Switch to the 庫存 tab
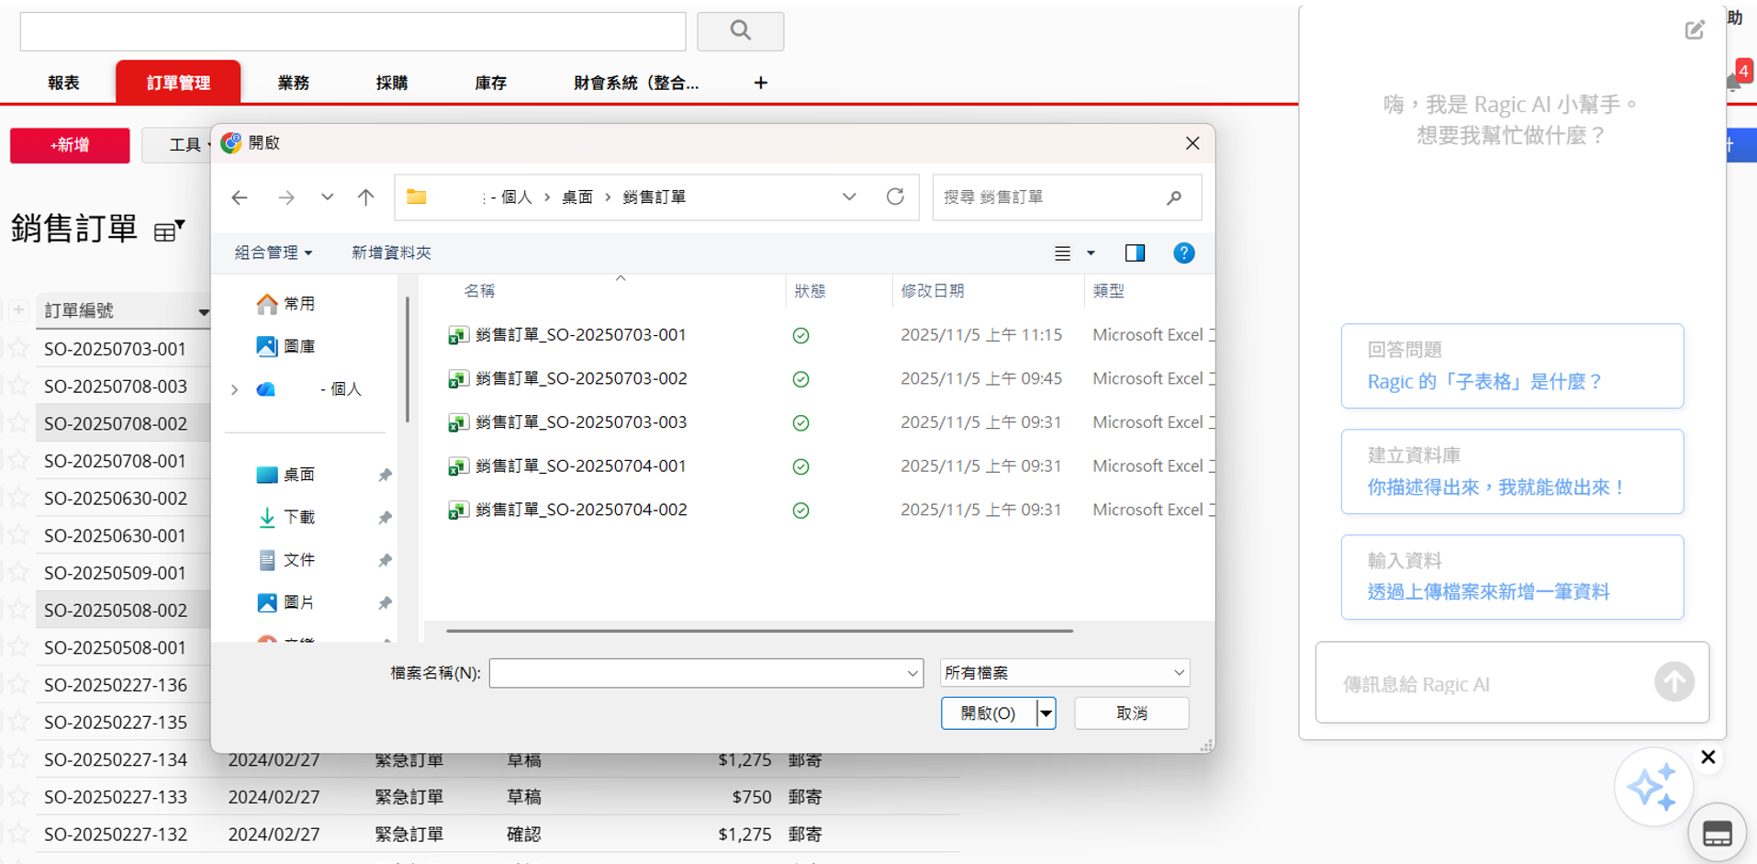The width and height of the screenshot is (1757, 864). click(x=490, y=83)
